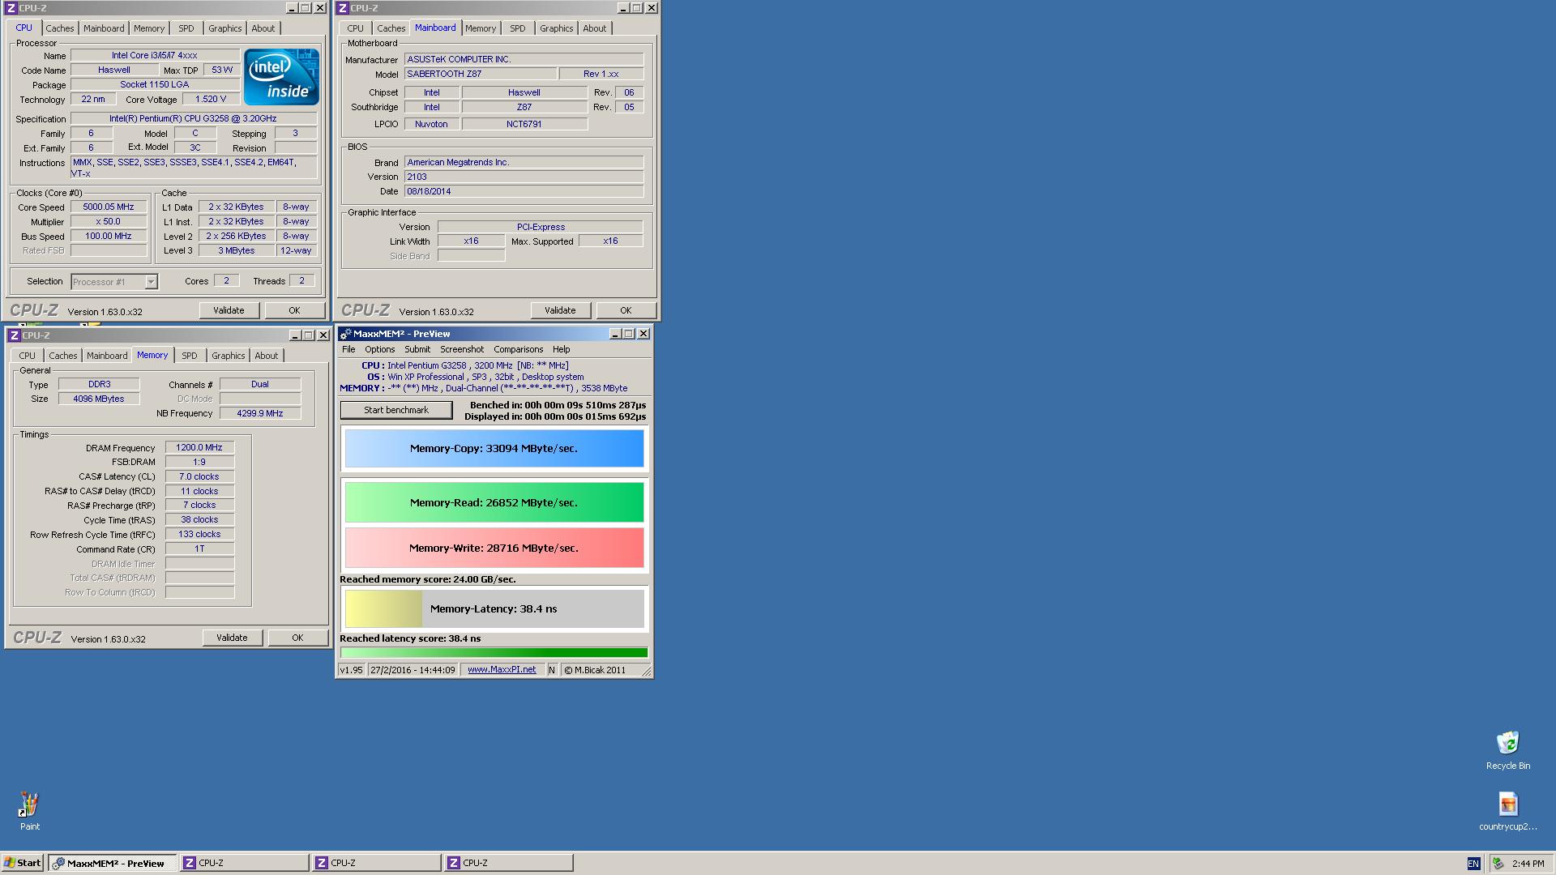Click the Memory-Write result bar
This screenshot has height=875, width=1556.
[494, 548]
